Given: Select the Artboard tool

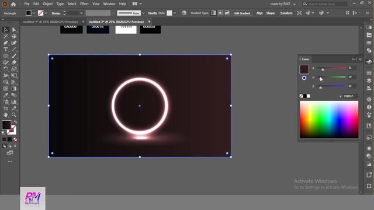Looking at the screenshot, I should [6, 108].
